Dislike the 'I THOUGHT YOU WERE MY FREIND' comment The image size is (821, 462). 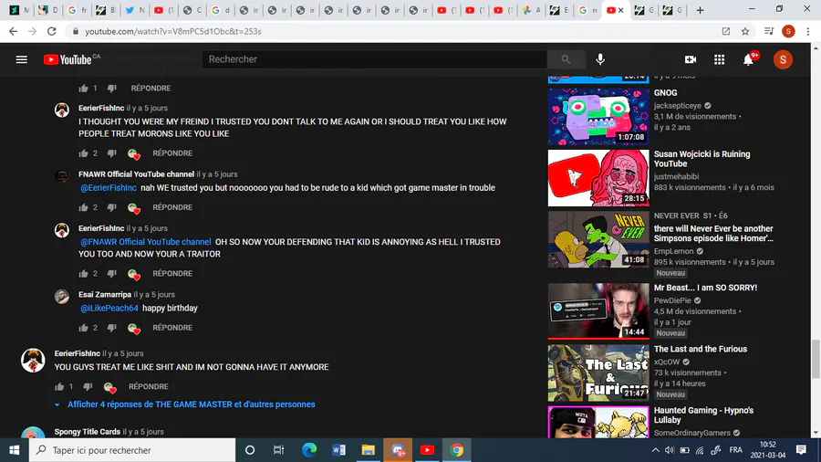111,153
